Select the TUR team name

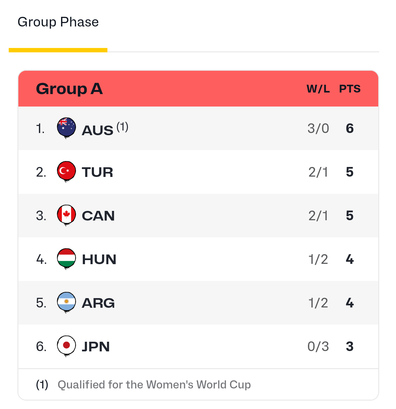pyautogui.click(x=97, y=172)
